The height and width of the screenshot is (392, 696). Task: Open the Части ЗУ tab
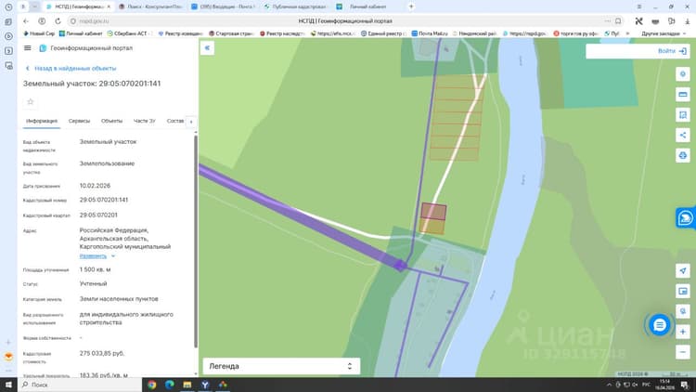point(144,121)
